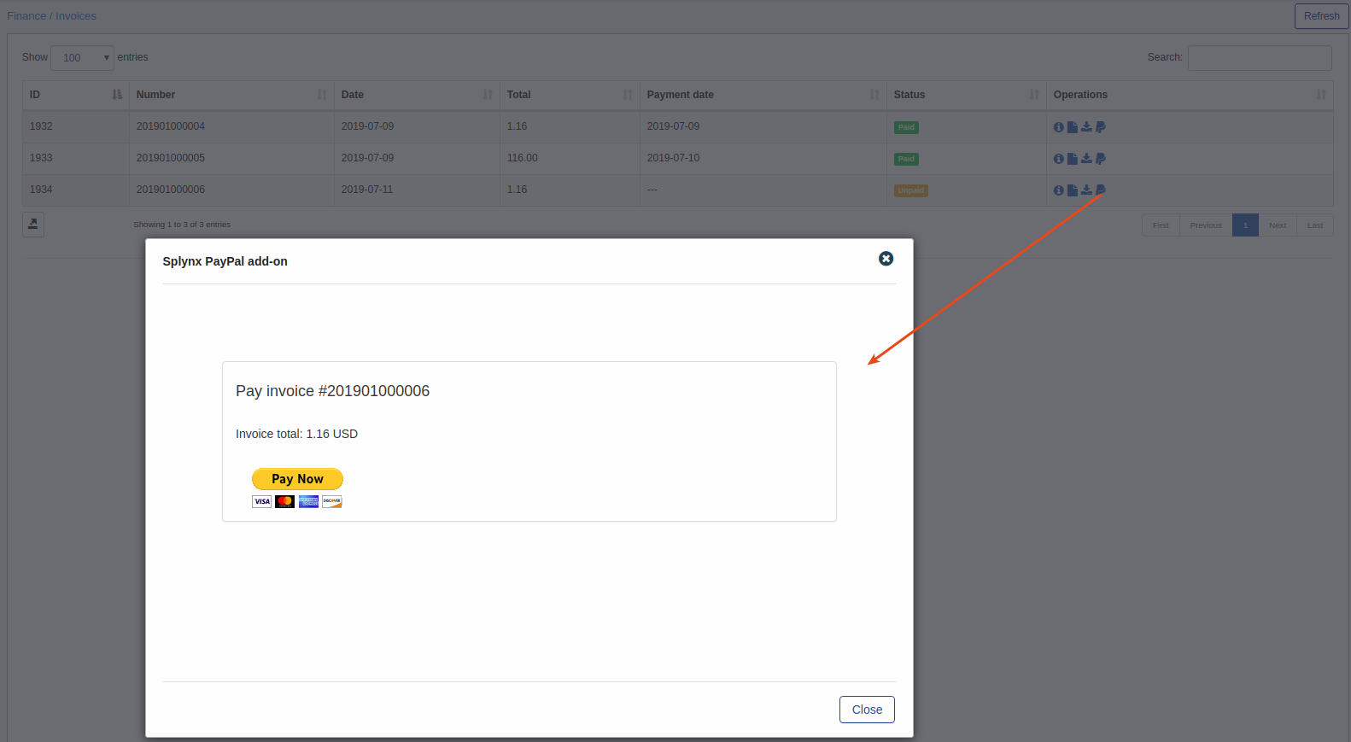This screenshot has height=742, width=1351.
Task: Click the PayPal icon in row 1933
Action: pyautogui.click(x=1101, y=159)
